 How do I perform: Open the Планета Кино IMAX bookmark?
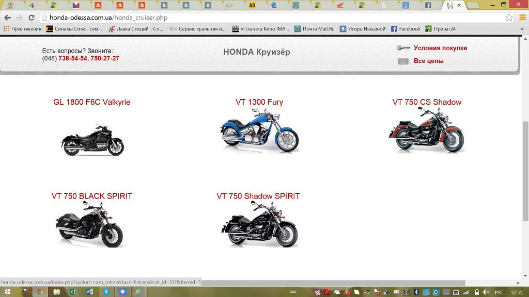tap(260, 29)
